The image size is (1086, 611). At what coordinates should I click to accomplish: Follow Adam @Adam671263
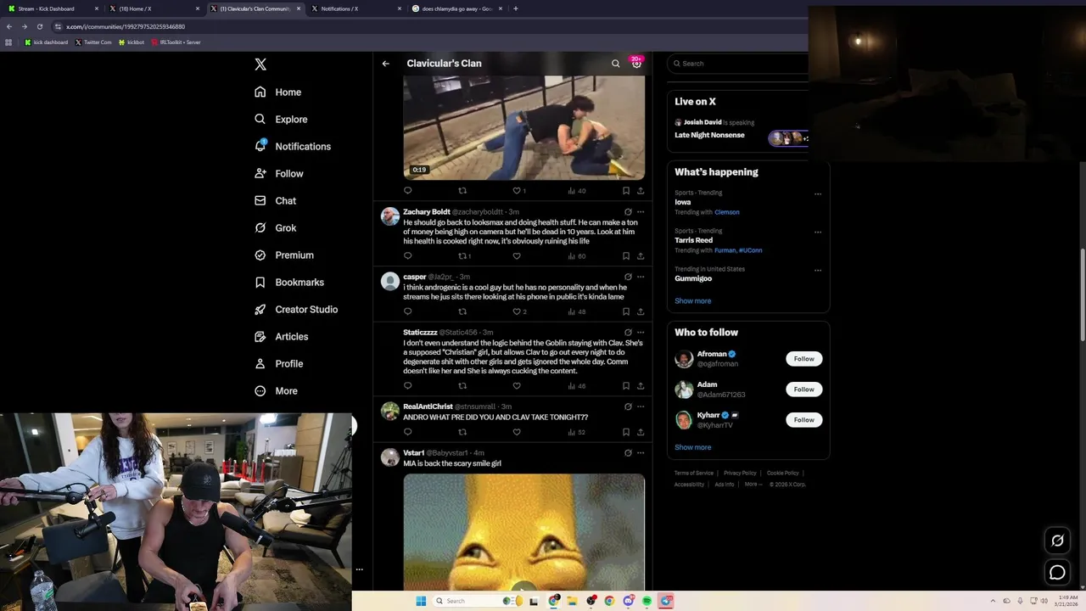(x=803, y=390)
